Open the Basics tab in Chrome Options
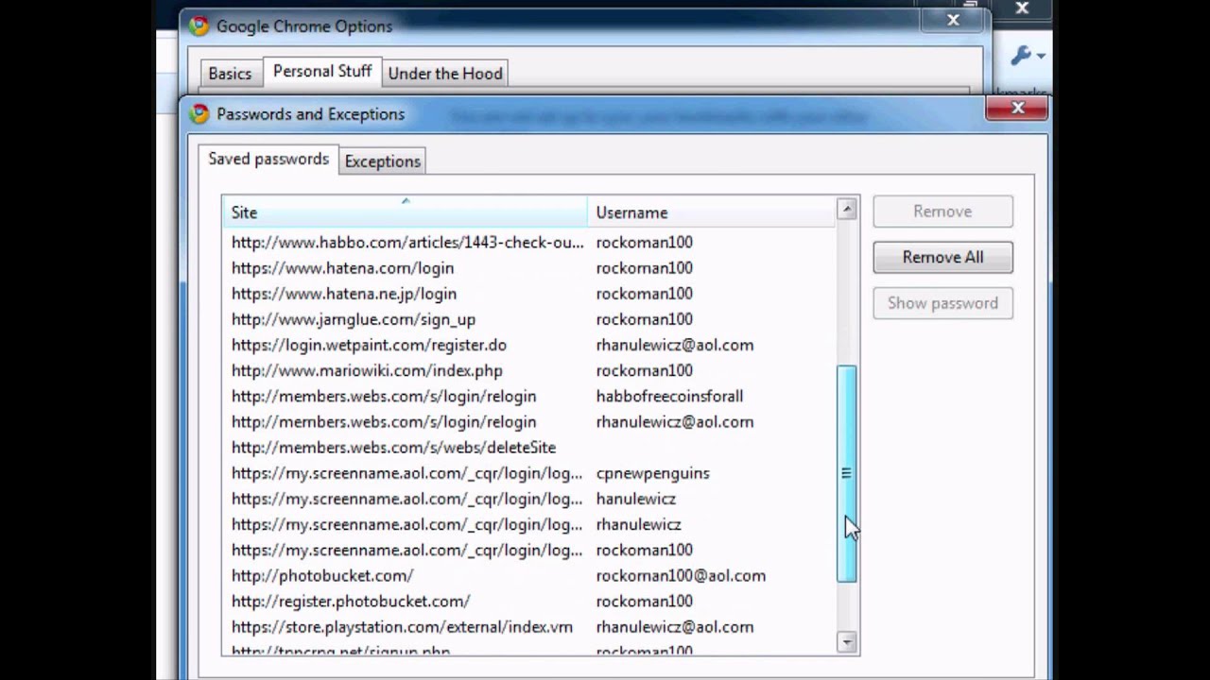This screenshot has height=680, width=1210. (230, 74)
